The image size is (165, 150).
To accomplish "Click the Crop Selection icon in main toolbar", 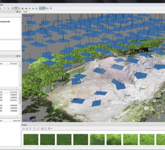I will click(x=8, y=8).
